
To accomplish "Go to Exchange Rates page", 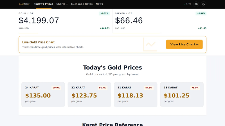I will pos(82,4).
